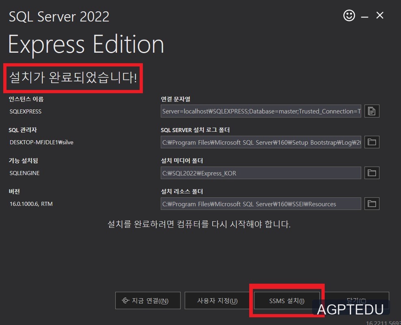The image size is (401, 325).
Task: Click the SQL Server 2022 title text
Action: click(59, 17)
